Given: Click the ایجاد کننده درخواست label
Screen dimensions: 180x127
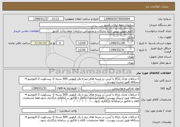Looking at the screenshot, I should [x=158, y=31].
